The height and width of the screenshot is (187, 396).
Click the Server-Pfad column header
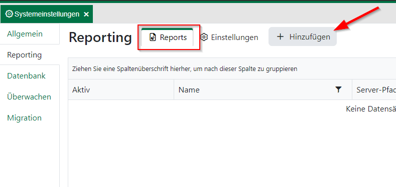[x=374, y=89]
